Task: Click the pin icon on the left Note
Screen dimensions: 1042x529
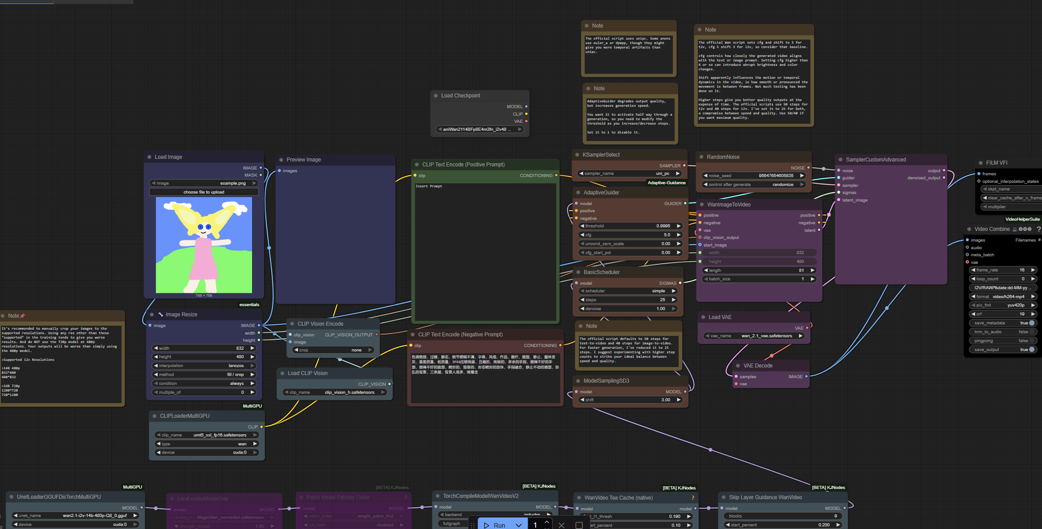Action: pos(23,316)
